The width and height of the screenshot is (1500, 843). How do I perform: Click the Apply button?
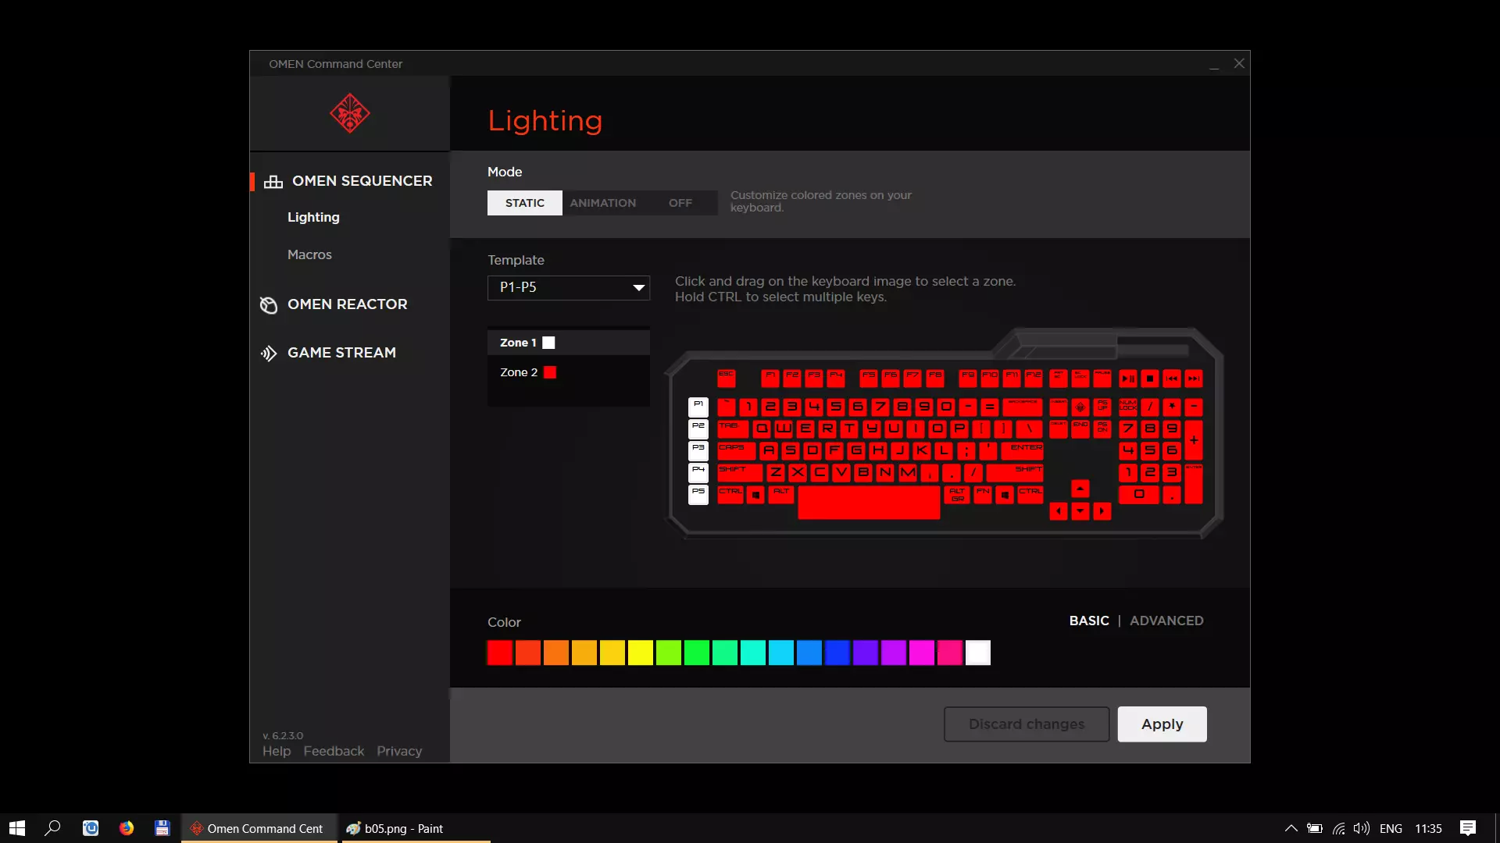(x=1162, y=724)
